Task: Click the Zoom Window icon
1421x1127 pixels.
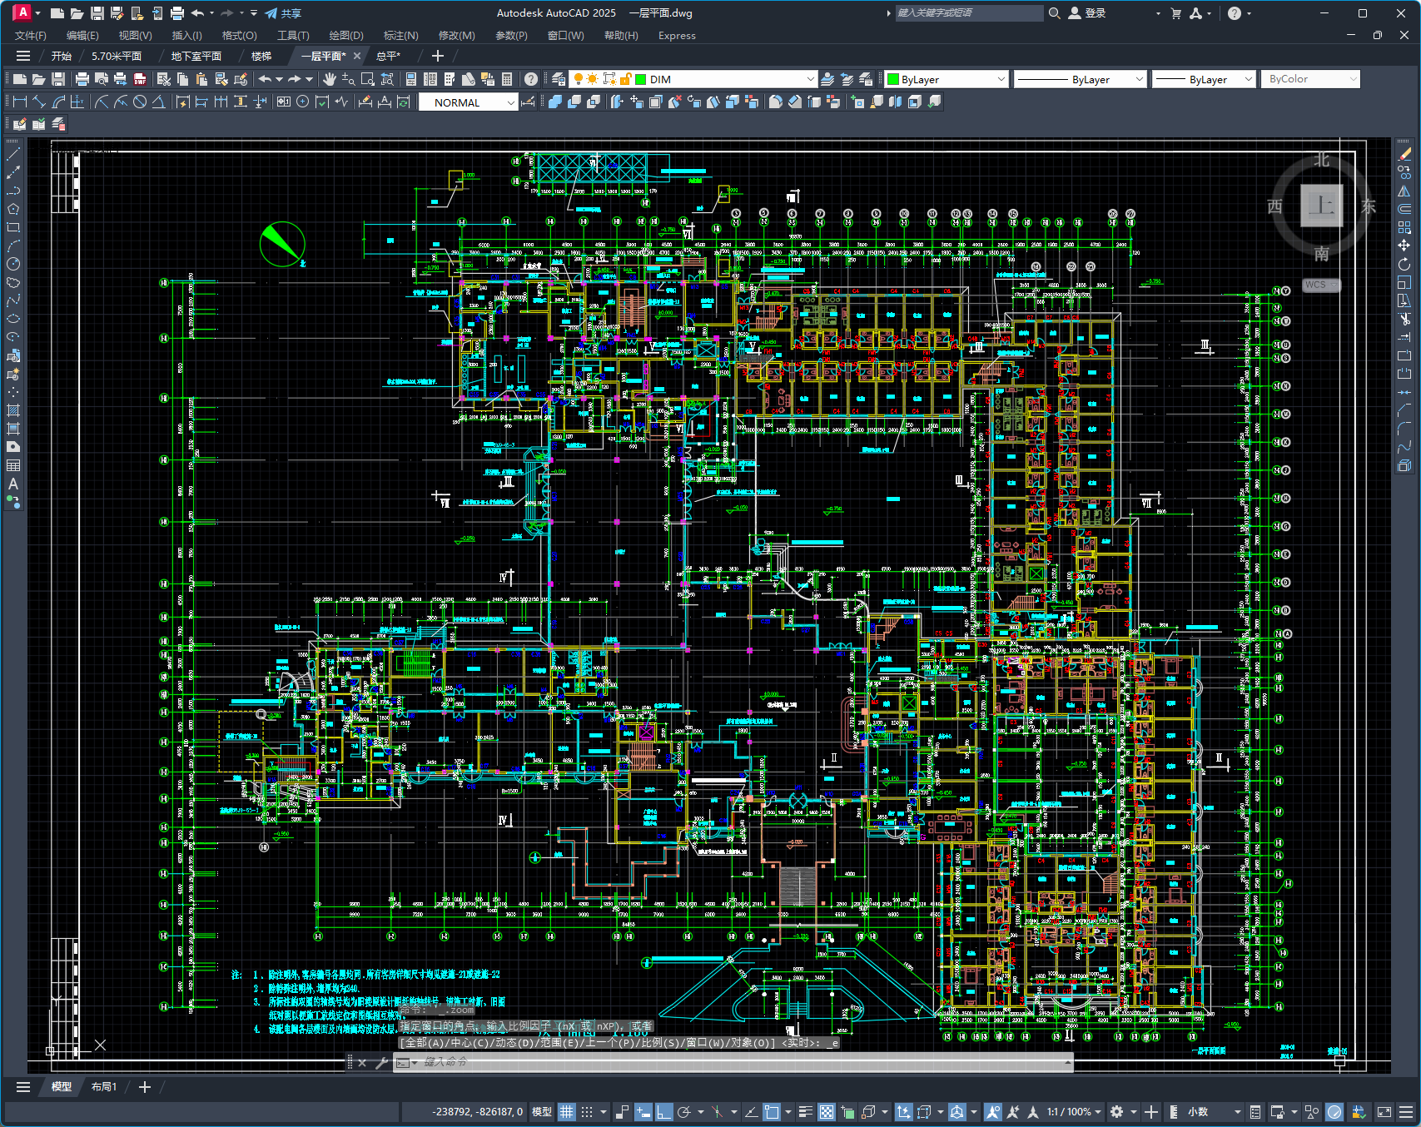Action: 368,79
